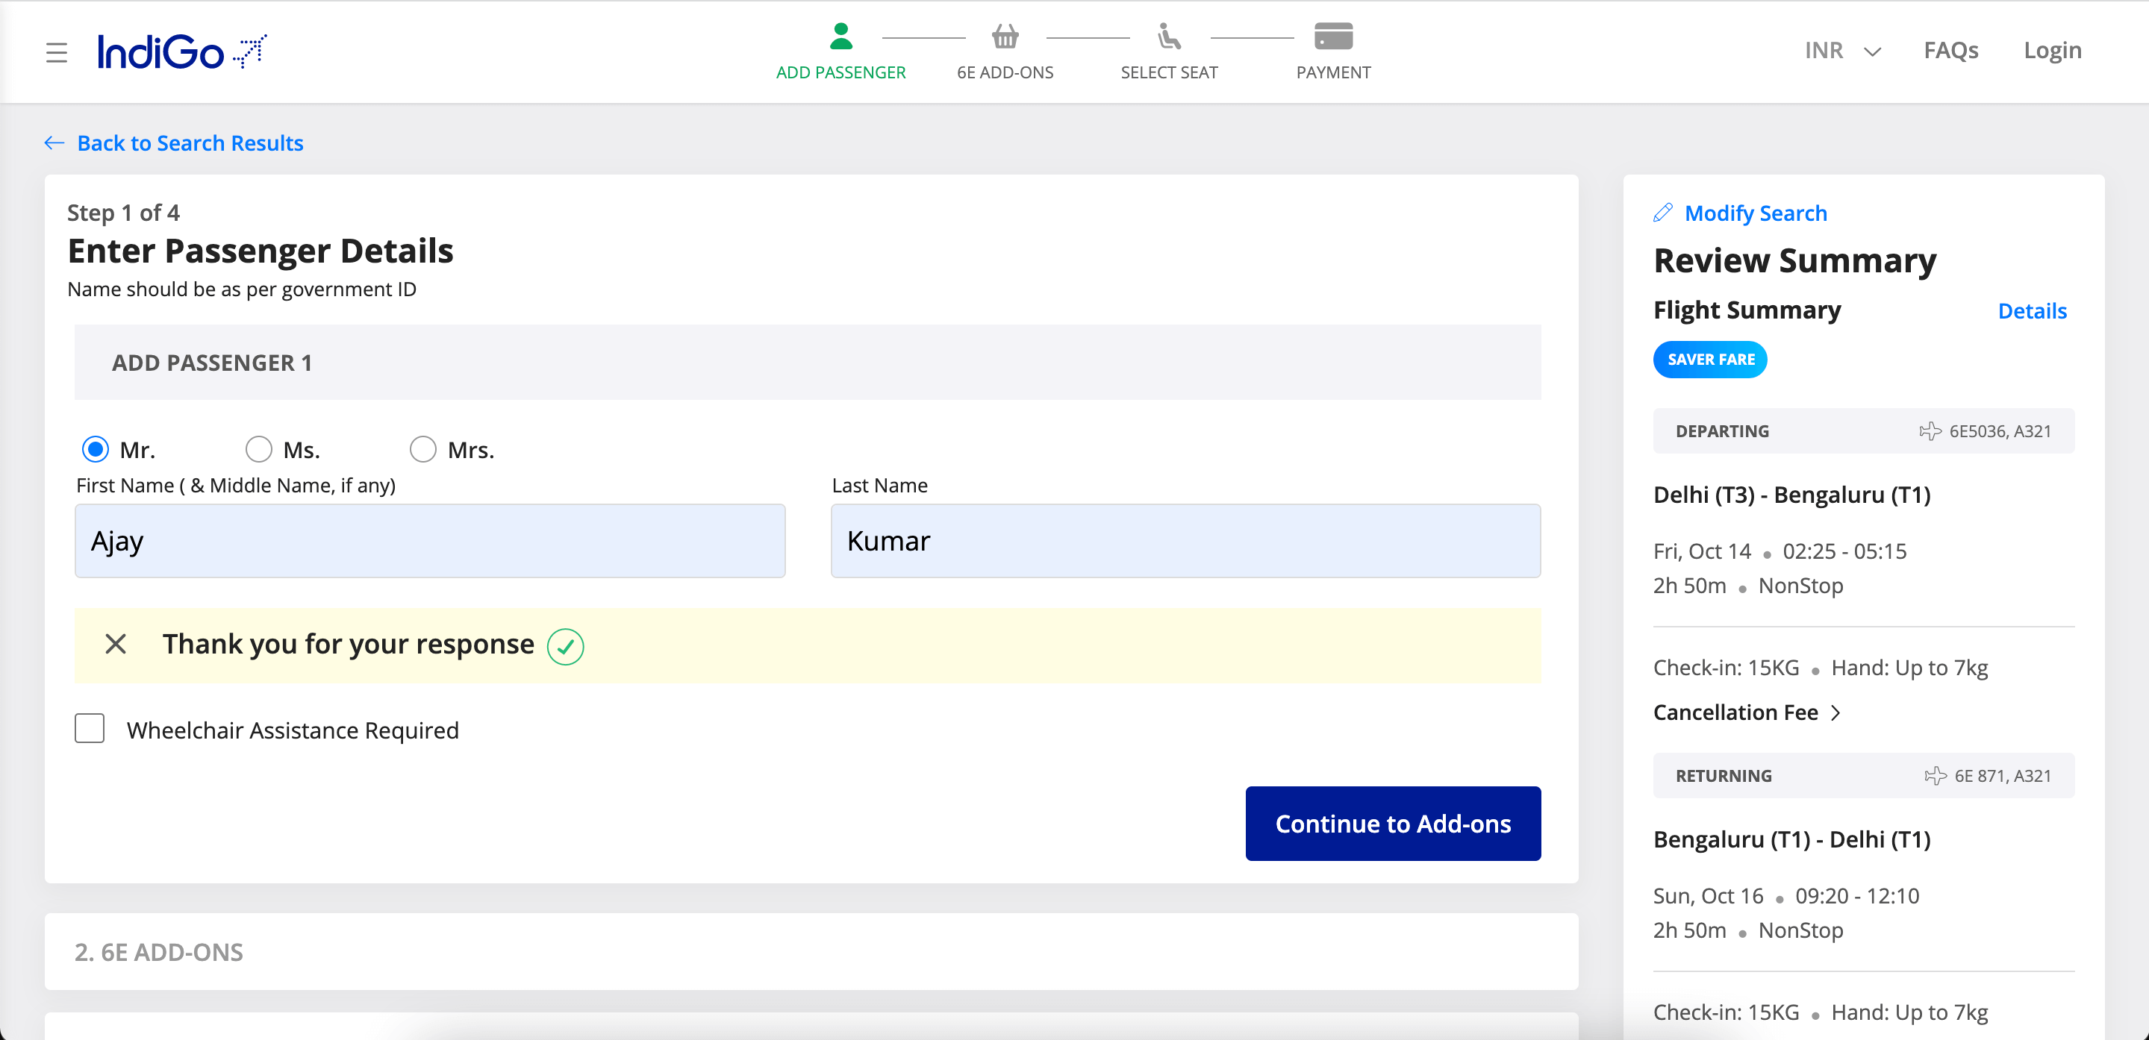Open the FAQs menu item

click(x=1951, y=51)
